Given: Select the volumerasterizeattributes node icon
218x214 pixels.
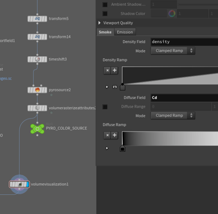Looking at the screenshot, I should (37, 108).
